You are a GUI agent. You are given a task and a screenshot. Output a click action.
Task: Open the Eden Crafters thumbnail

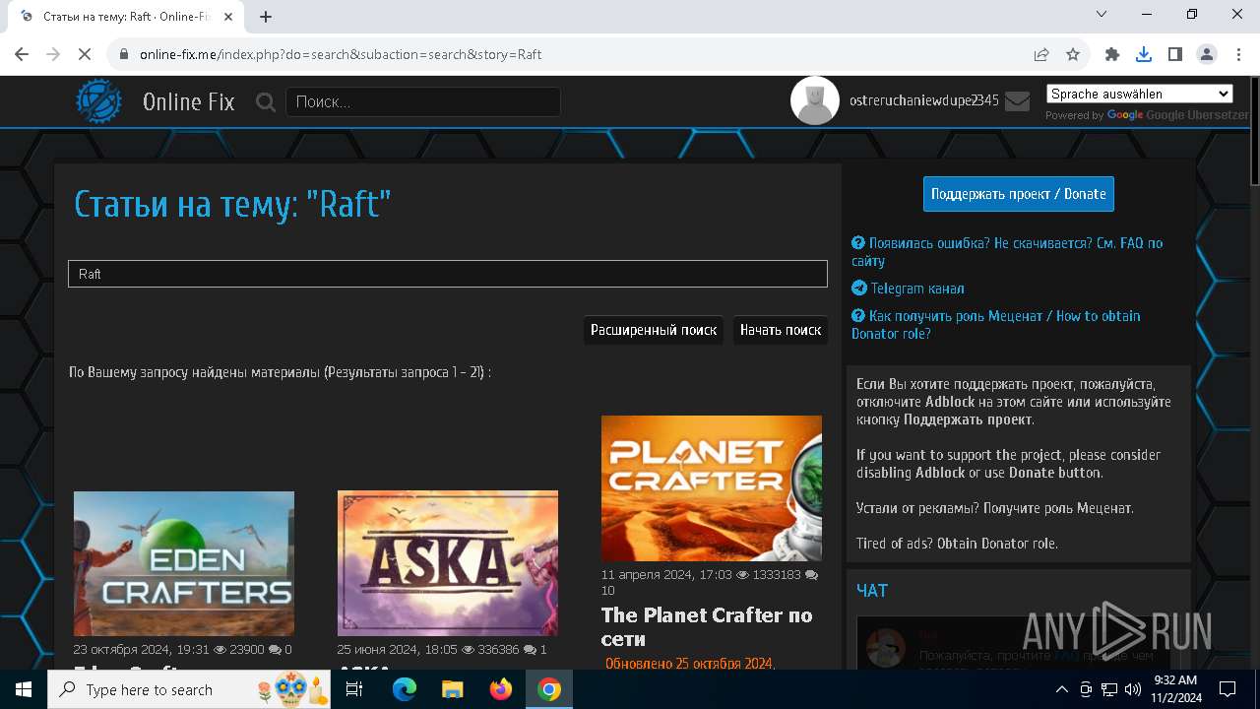pos(184,563)
